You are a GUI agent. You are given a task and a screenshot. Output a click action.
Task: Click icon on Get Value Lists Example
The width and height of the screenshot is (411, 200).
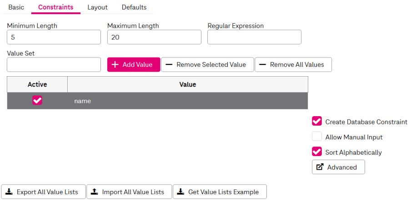pyautogui.click(x=180, y=192)
